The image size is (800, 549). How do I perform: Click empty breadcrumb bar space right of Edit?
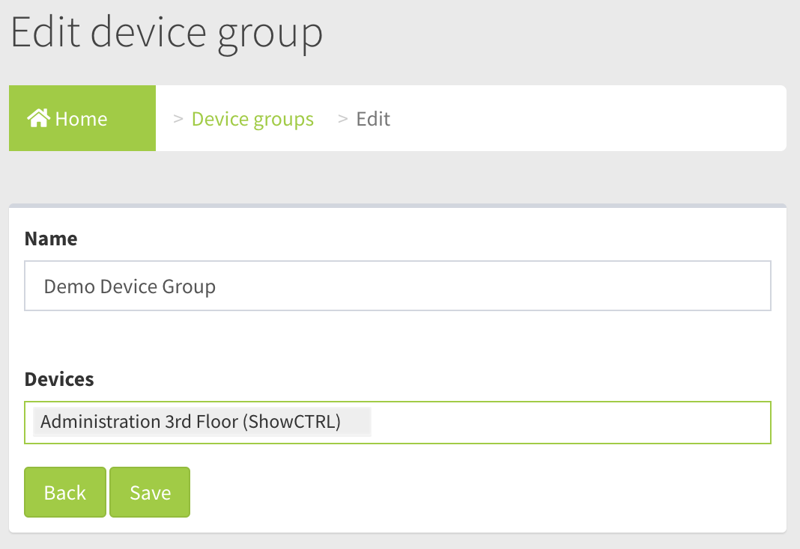[x=584, y=119]
